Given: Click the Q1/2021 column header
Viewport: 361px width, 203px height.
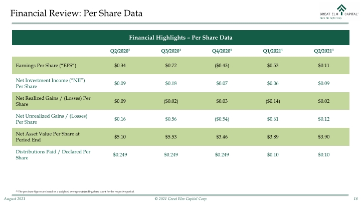Looking at the screenshot, I should coord(273,51).
